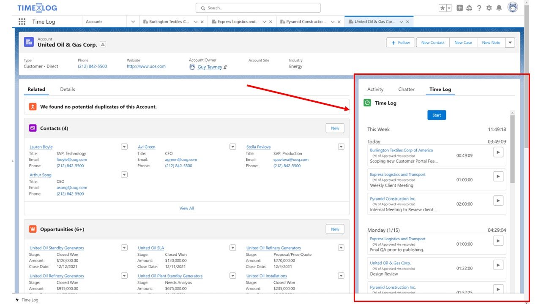Click the change owner icon beside Guy Tawney

(x=226, y=67)
